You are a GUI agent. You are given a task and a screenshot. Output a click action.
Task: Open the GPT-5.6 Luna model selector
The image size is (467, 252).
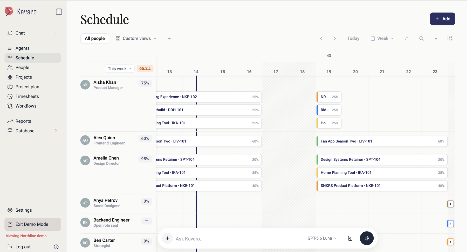tap(322, 238)
